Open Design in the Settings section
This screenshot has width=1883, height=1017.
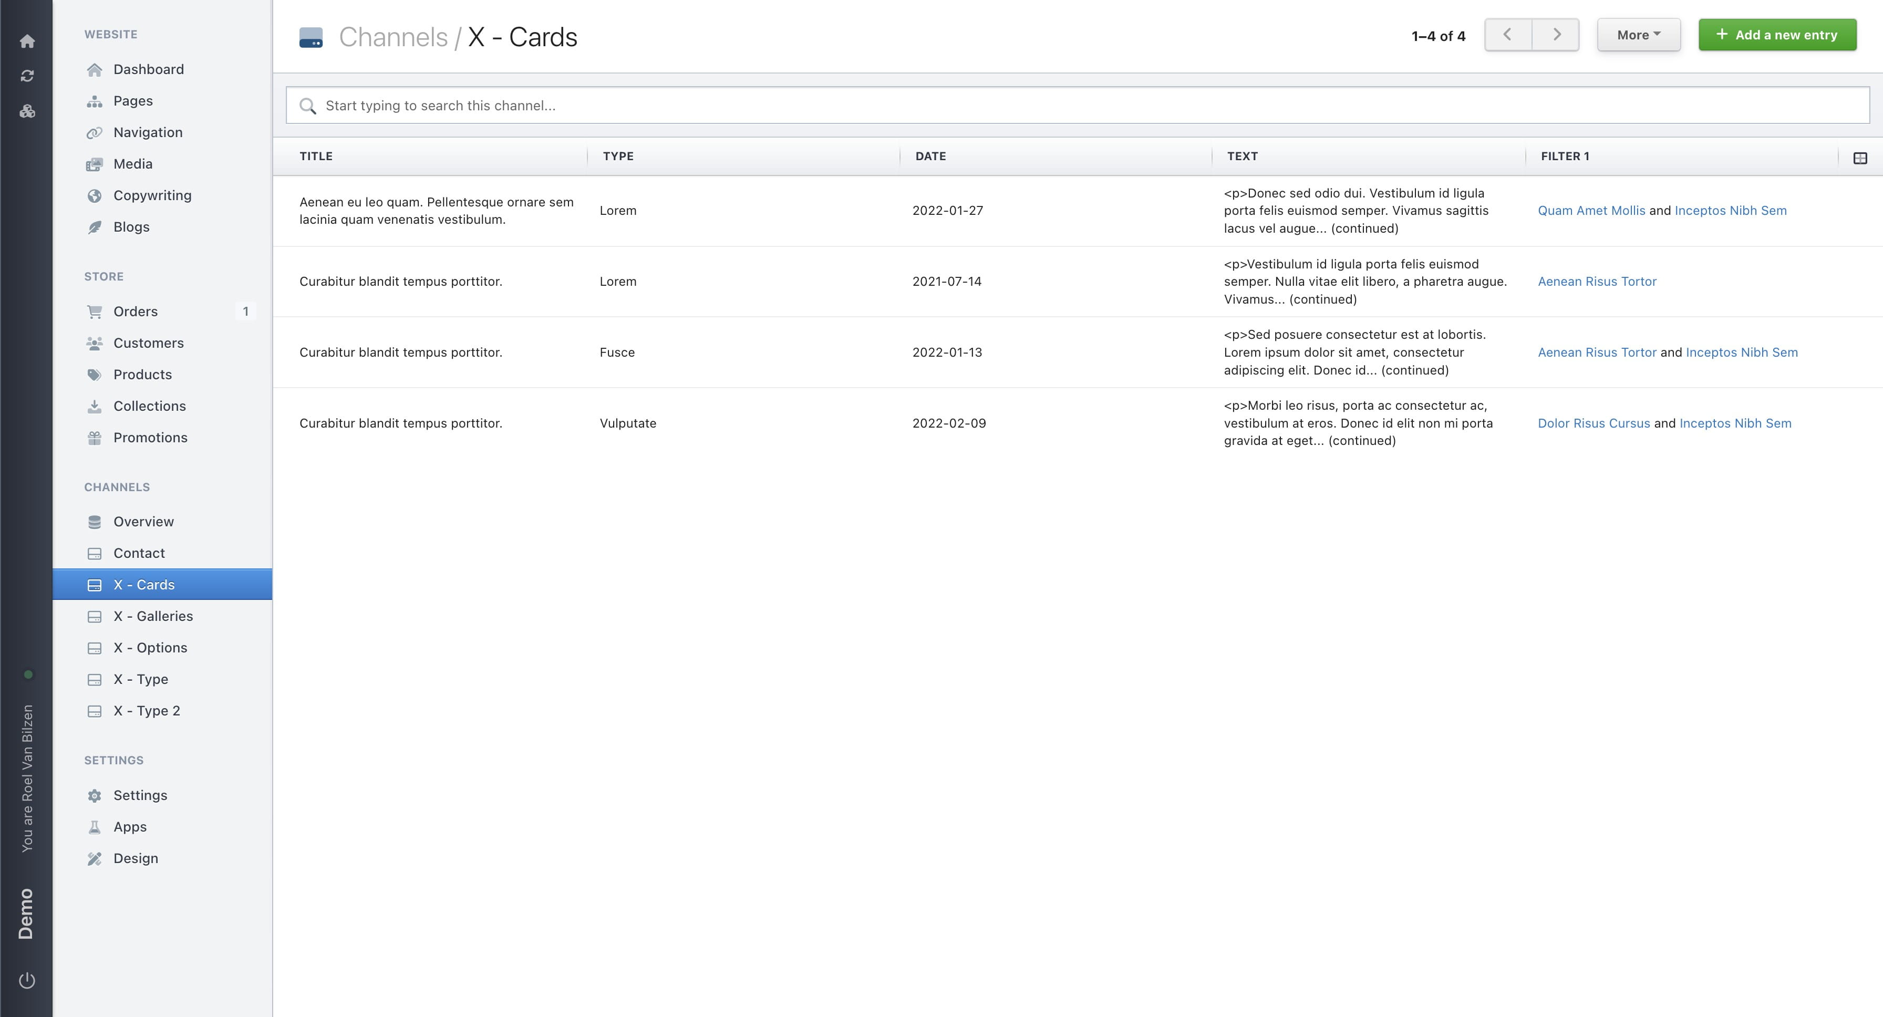click(x=135, y=858)
